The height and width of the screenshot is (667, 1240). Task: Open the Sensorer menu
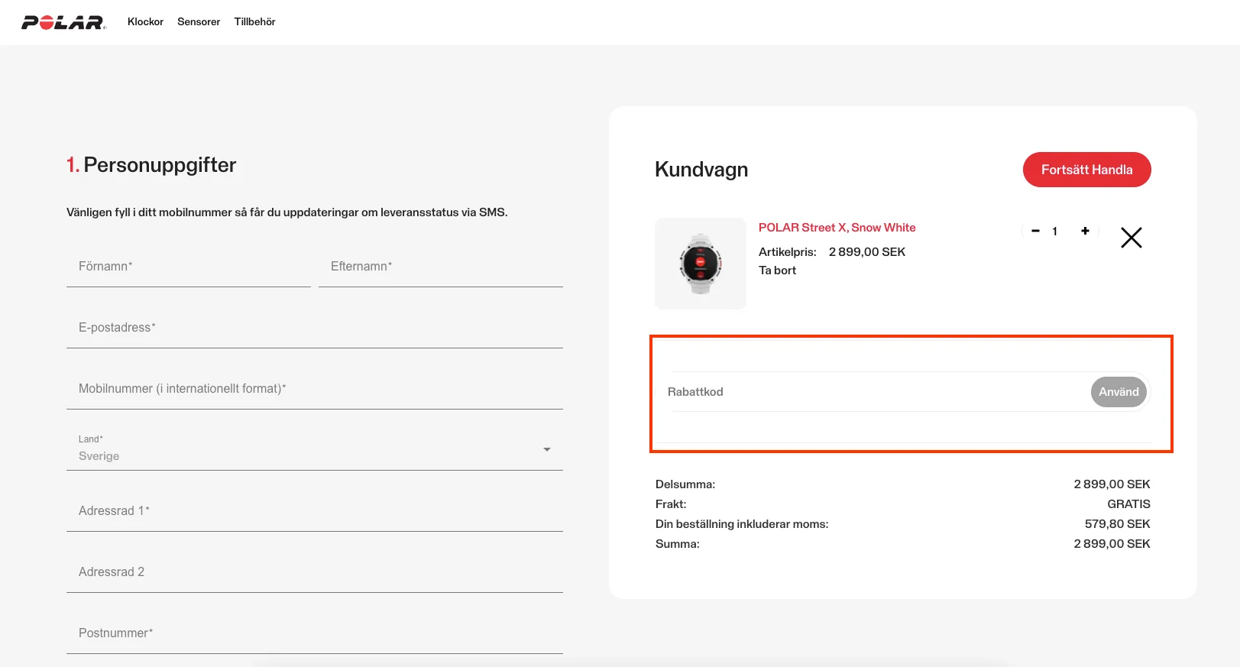click(x=199, y=22)
